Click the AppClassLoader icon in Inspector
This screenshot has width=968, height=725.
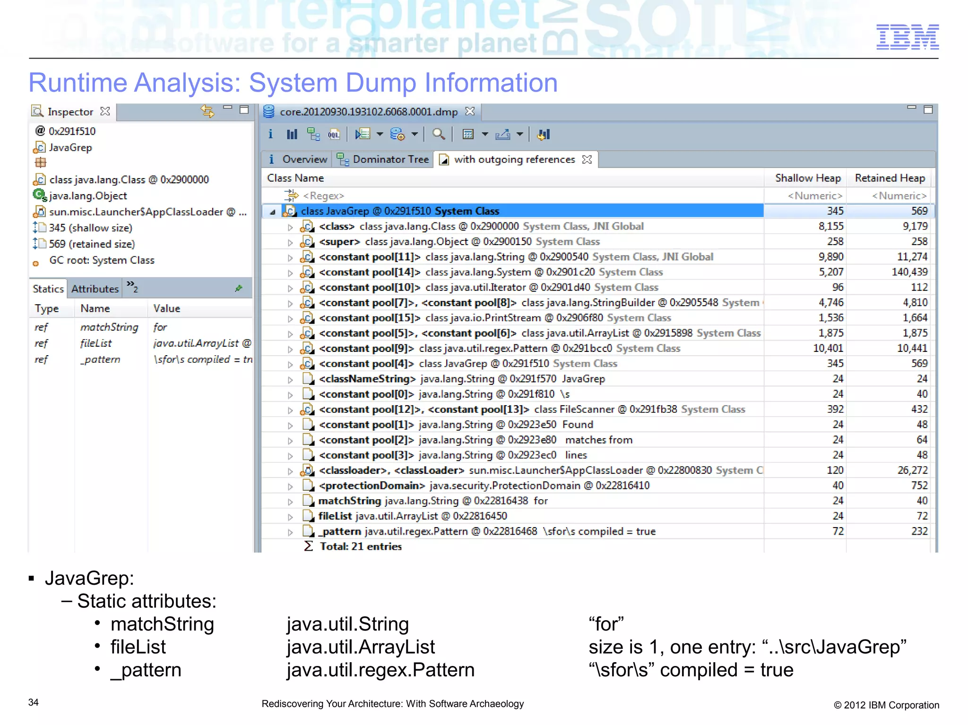coord(39,212)
